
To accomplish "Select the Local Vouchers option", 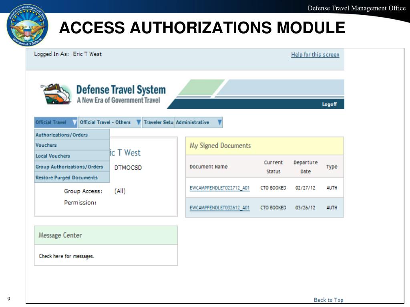I will point(72,156).
